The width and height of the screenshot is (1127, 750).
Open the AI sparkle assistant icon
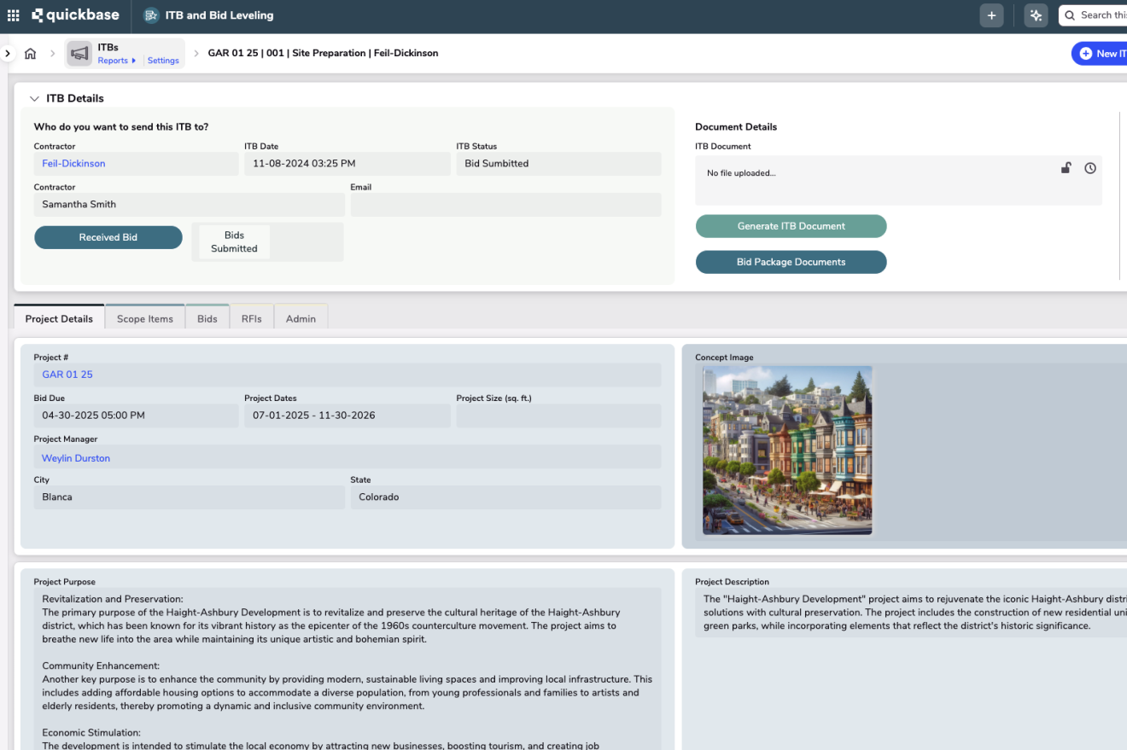tap(1036, 15)
